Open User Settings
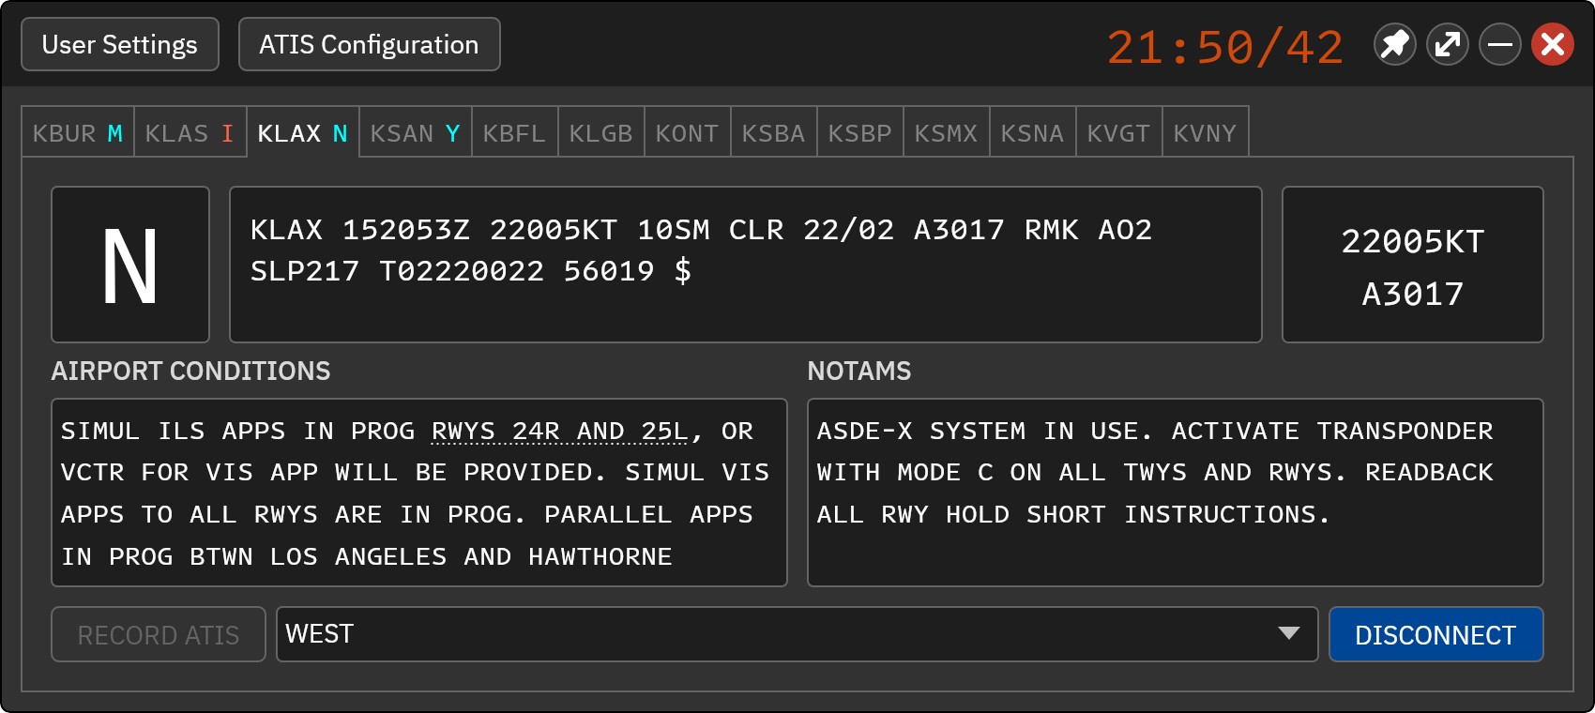Screen dimensions: 1595x713 click(120, 44)
